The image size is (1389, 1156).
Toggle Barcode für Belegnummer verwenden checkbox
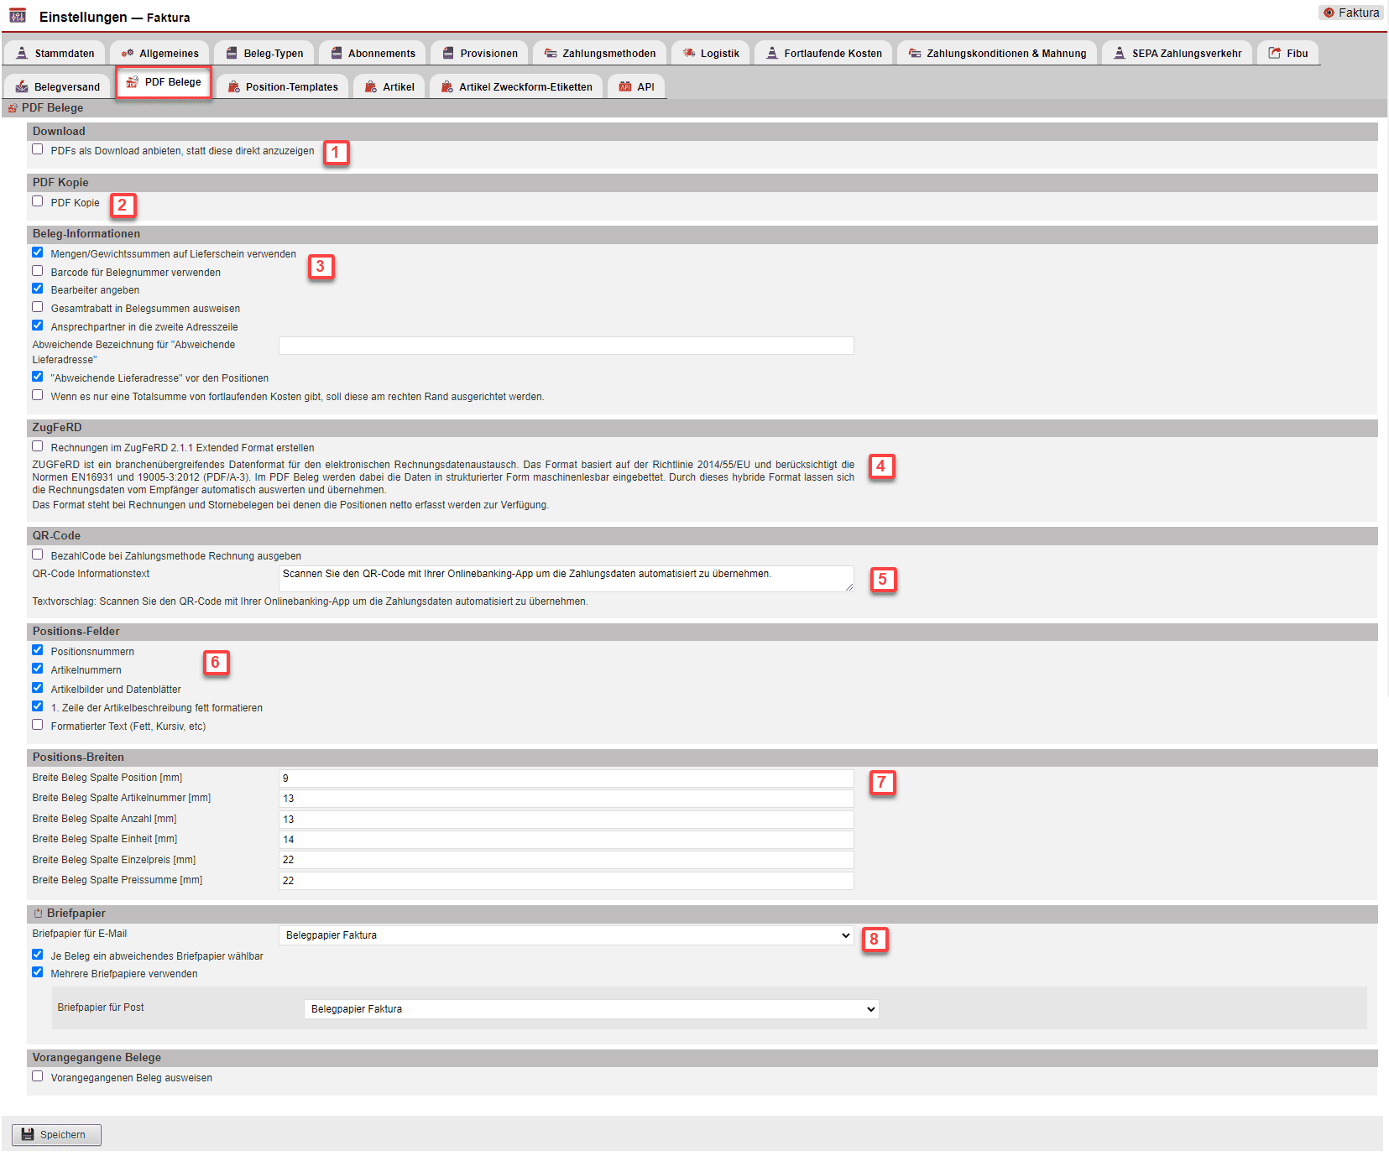tap(38, 271)
